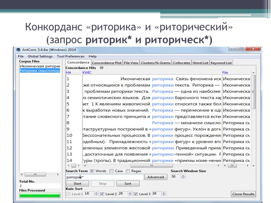271x203 pixels.
Task: Minimize the AntConc window
Action: [x=233, y=49]
